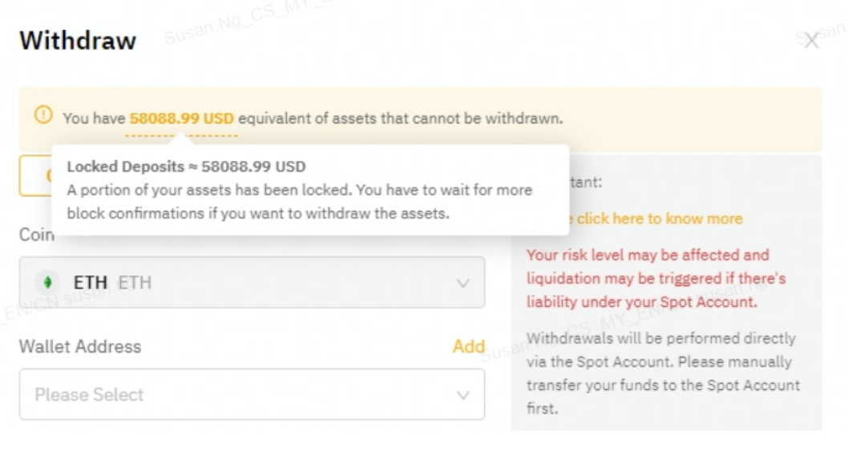Viewport: 848px width, 454px height.
Task: Click the Withdraw dialog title
Action: click(78, 41)
